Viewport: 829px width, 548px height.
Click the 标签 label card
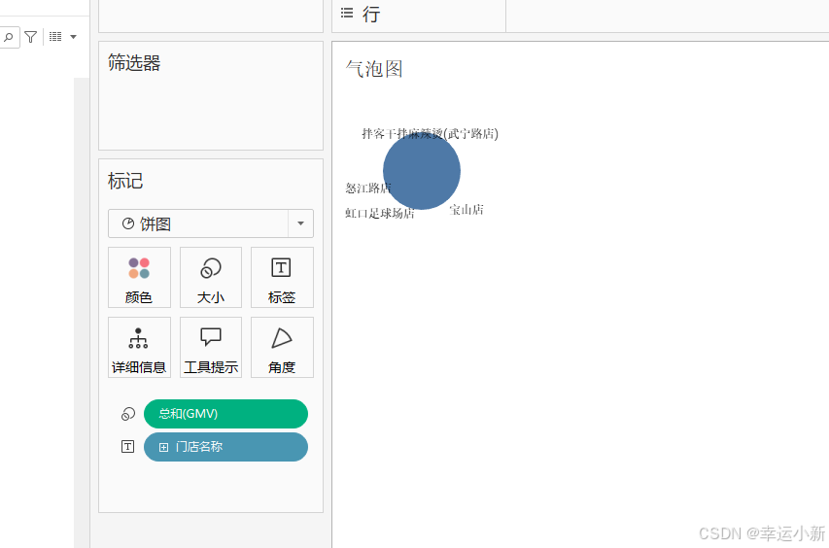(x=282, y=278)
